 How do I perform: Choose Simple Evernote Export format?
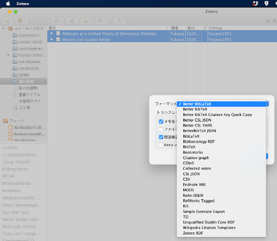tap(221, 211)
